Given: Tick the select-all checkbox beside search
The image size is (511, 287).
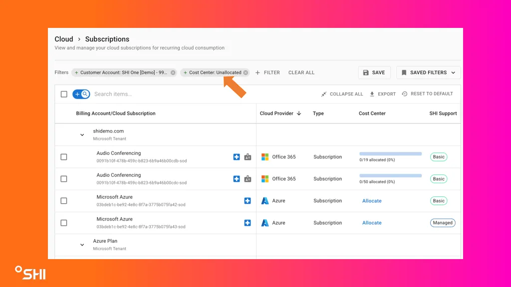Looking at the screenshot, I should click(x=64, y=94).
